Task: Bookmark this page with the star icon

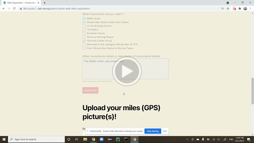Action: coord(228,9)
